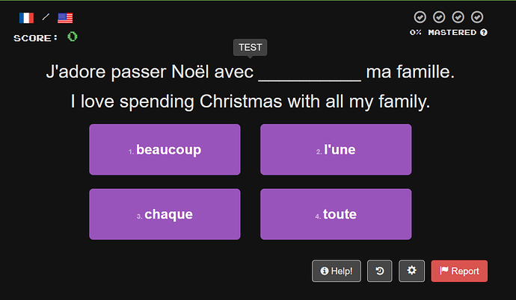Screen dimensions: 516x300
Task: Choose answer 2 l'une
Action: [336, 149]
